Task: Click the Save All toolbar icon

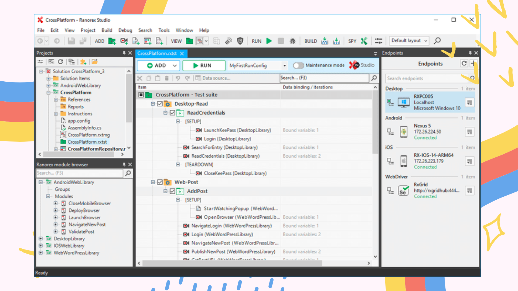Action: 83,41
